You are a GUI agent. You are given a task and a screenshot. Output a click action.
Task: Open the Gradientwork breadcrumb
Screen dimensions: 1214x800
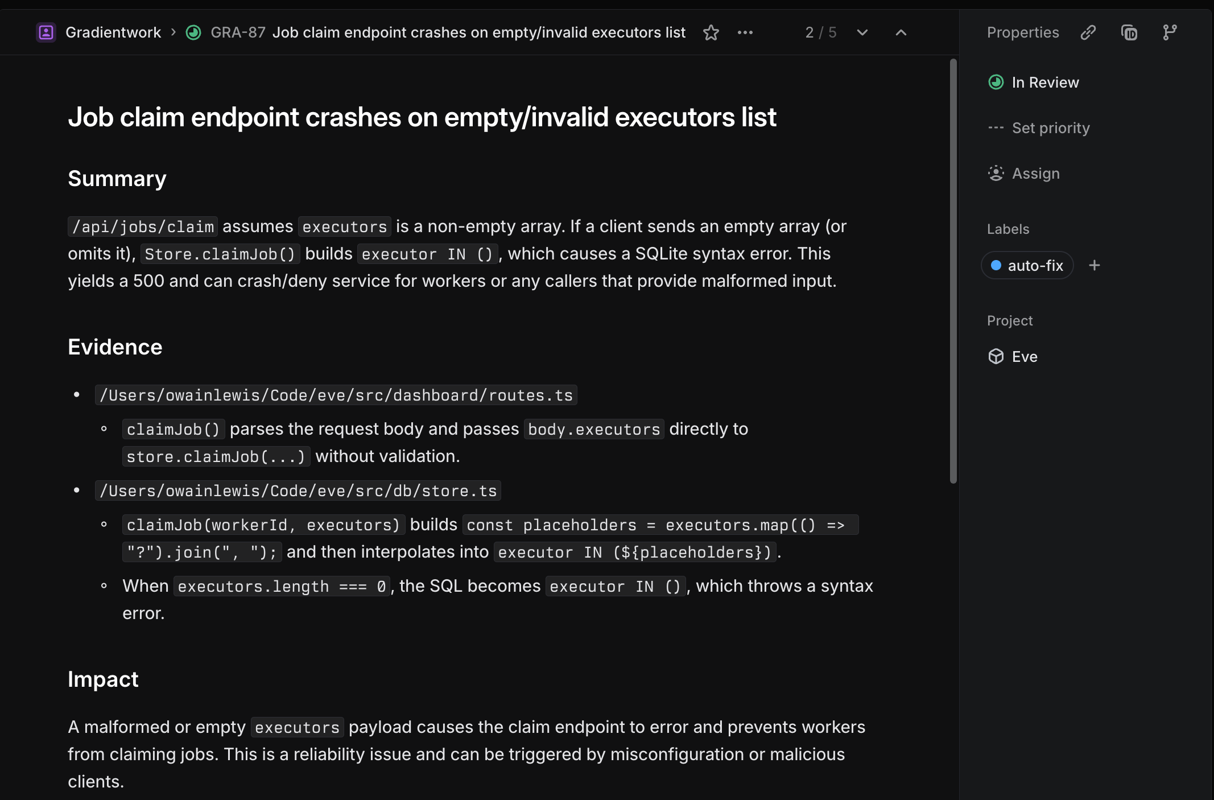(113, 32)
